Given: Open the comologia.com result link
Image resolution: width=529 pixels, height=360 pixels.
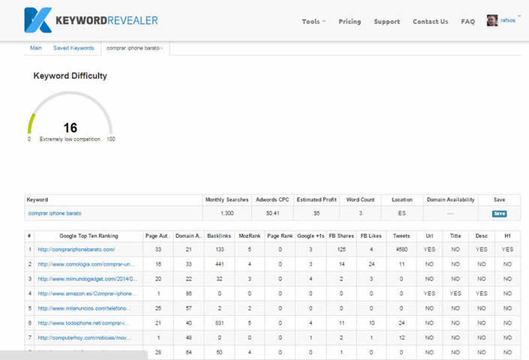Looking at the screenshot, I should [x=86, y=264].
